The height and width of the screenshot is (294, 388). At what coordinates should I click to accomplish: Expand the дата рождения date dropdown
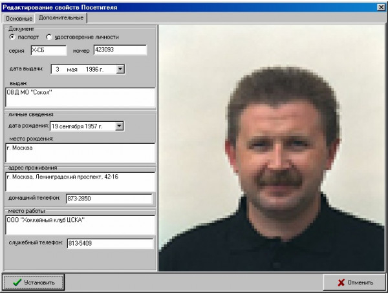119,126
